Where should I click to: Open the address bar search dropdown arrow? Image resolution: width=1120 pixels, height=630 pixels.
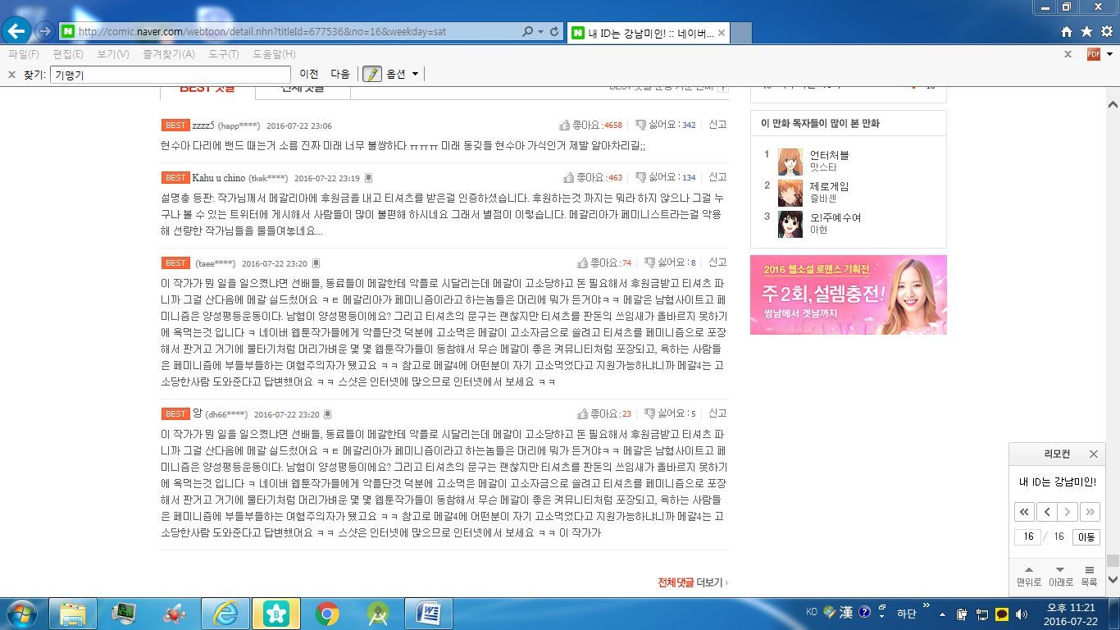point(540,31)
